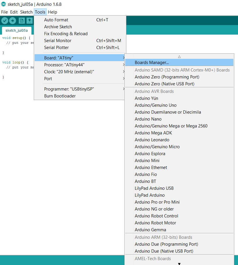Click the Open sketch up-arrow icon

30,21
